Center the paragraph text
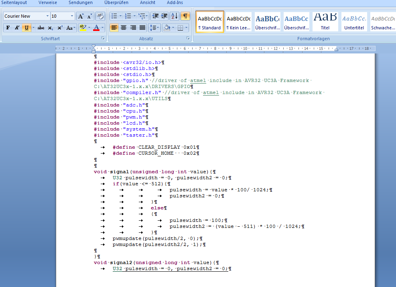 124,28
